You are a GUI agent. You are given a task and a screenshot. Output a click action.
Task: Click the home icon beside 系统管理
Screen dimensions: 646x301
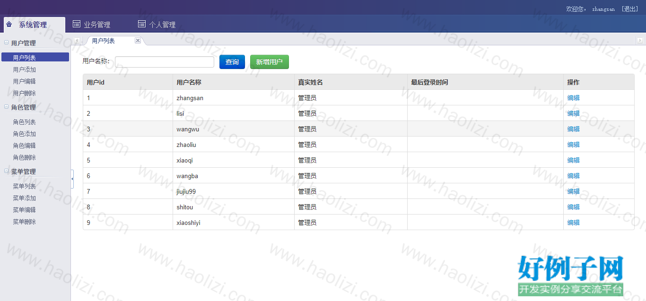point(9,24)
